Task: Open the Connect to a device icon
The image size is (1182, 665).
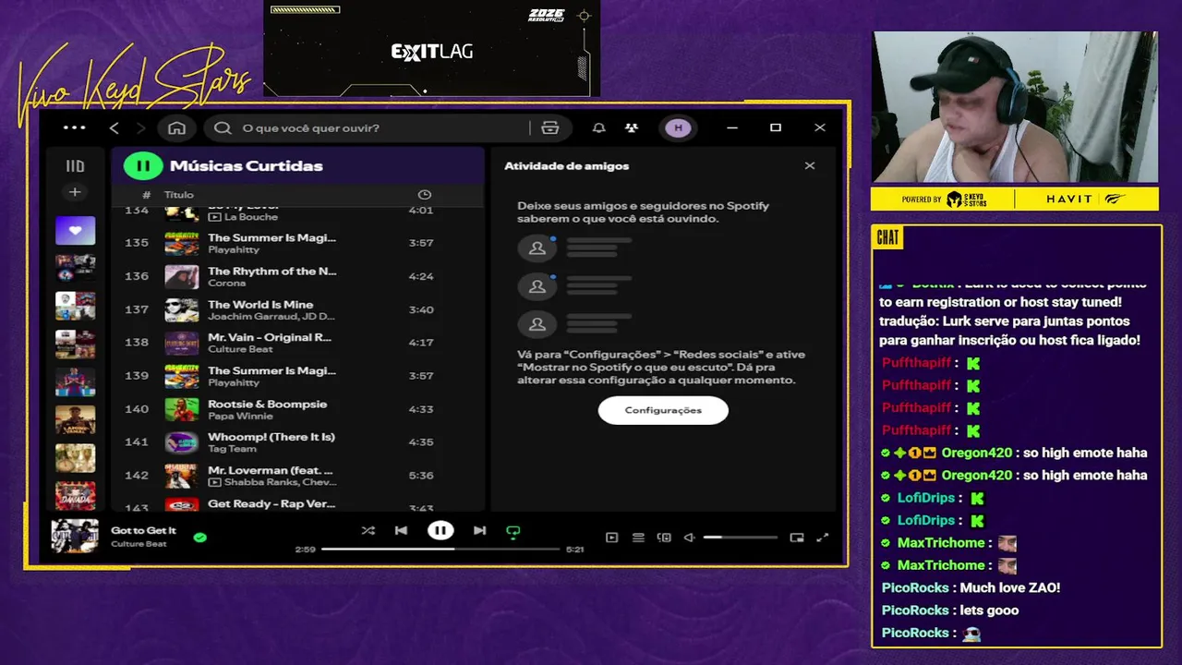Action: (664, 538)
